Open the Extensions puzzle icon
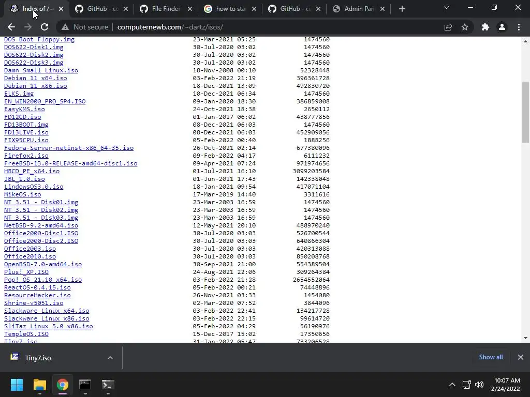This screenshot has width=530, height=397. pos(485,27)
